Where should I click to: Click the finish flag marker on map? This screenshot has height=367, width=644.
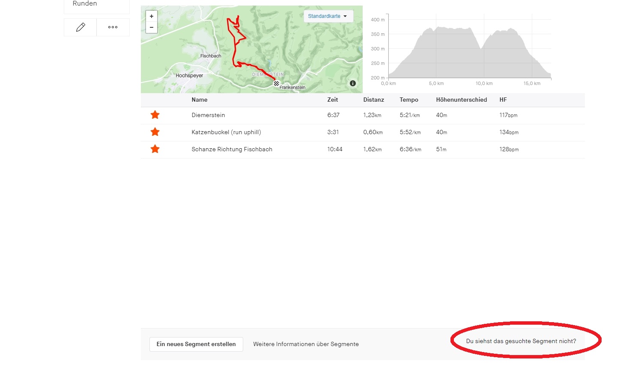point(277,84)
